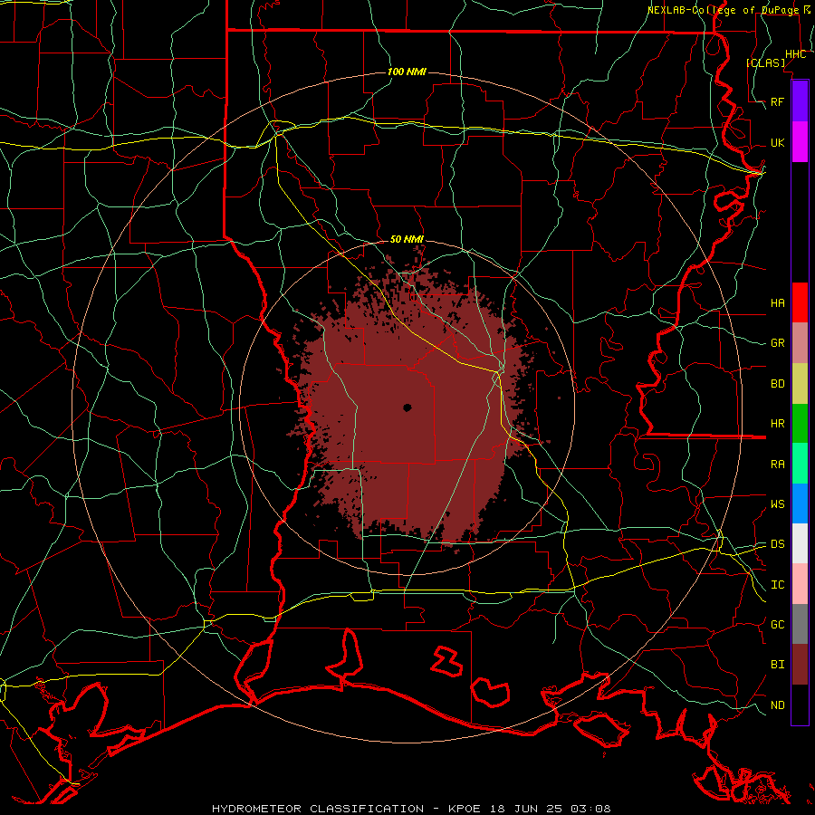Screen dimensions: 815x815
Task: Click the HR green legend swatch
Action: point(800,424)
